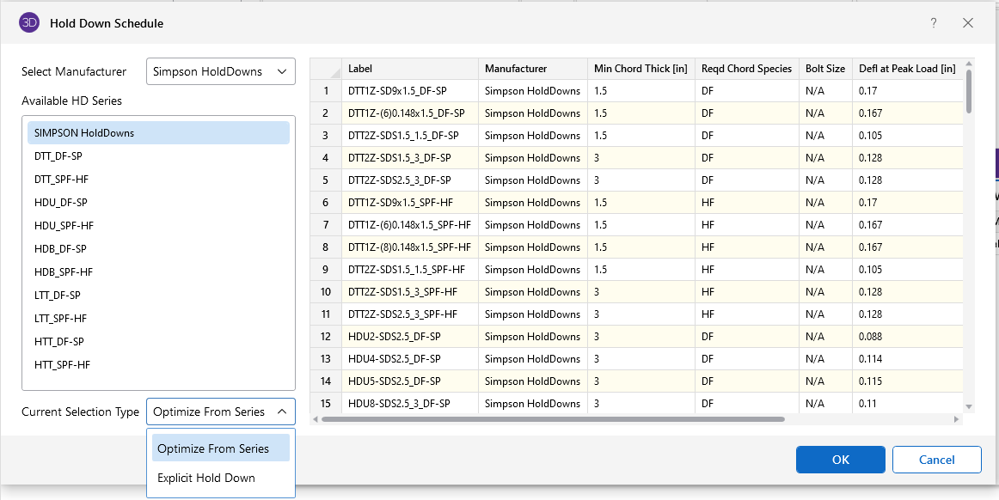This screenshot has height=500, width=999.
Task: Click the 3D app icon in title bar
Action: click(x=29, y=23)
